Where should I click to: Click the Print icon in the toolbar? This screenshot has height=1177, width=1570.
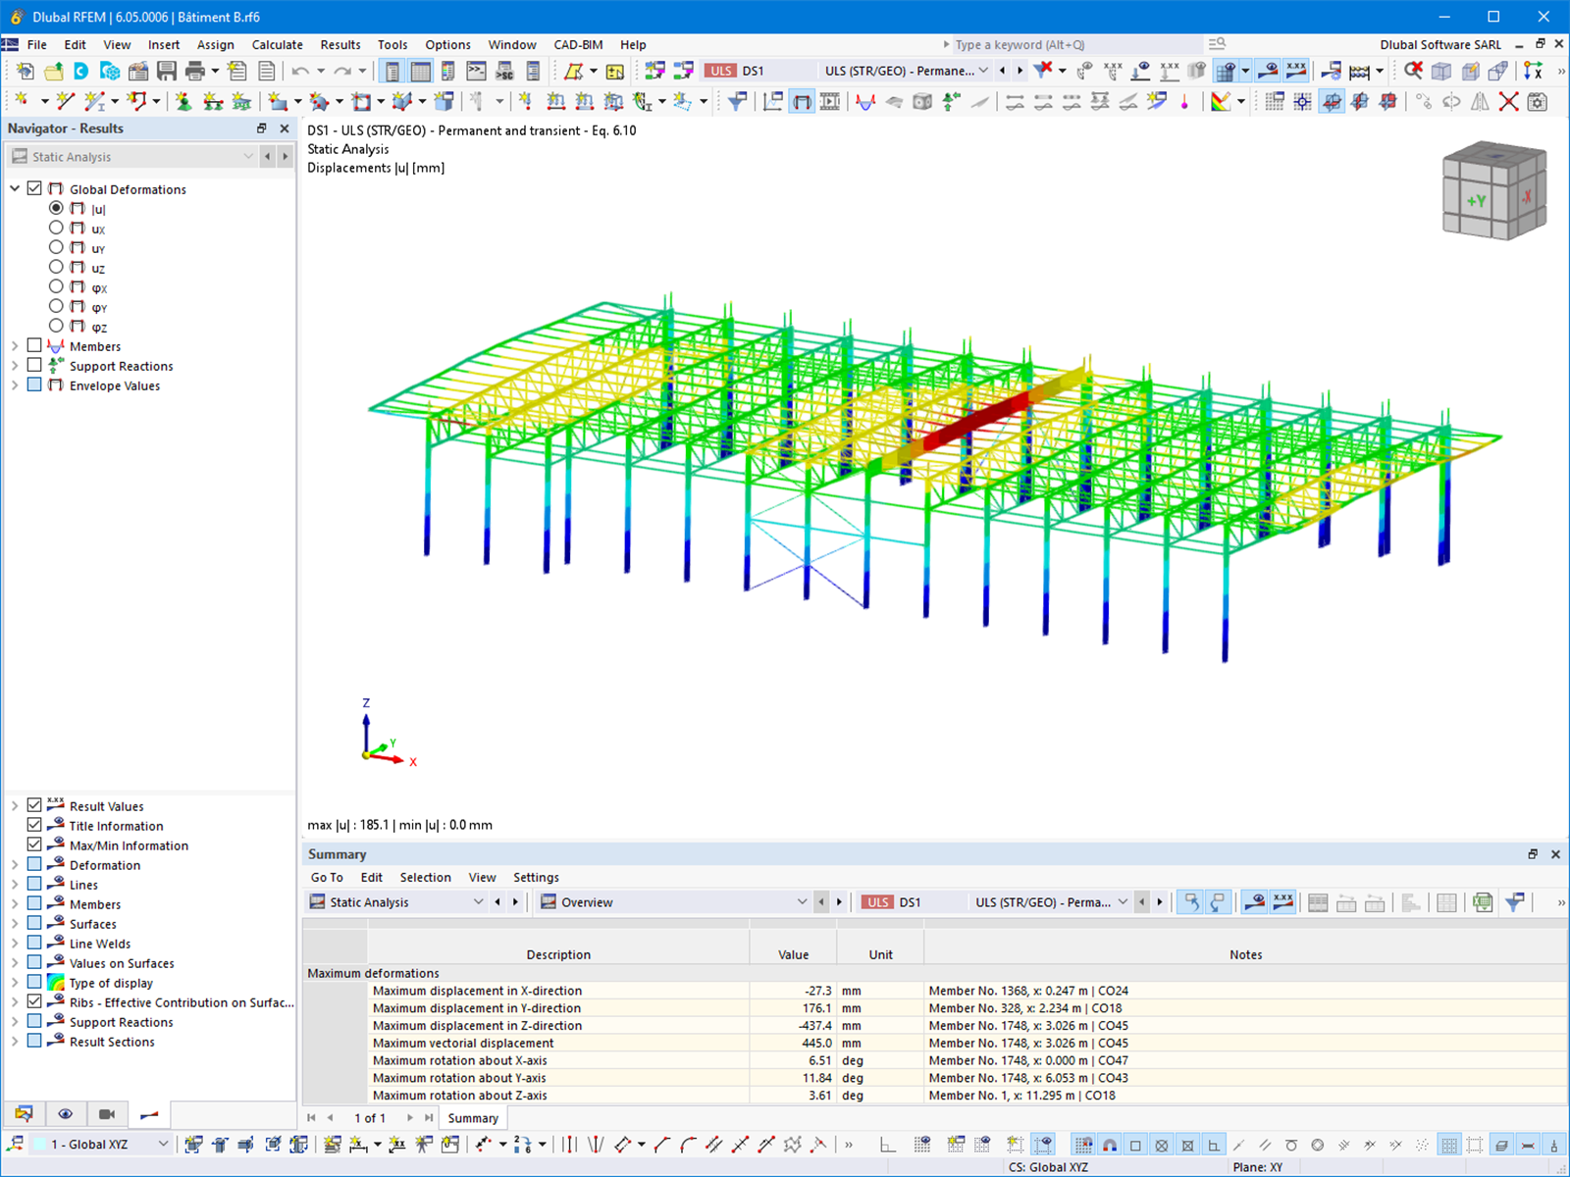(x=195, y=71)
